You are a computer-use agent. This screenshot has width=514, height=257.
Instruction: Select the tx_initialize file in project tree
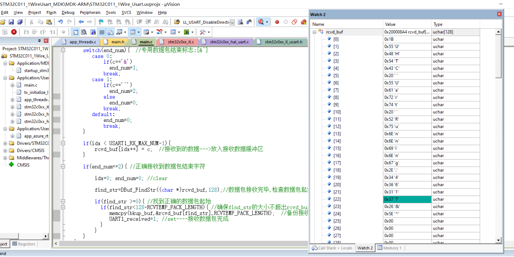click(x=36, y=92)
